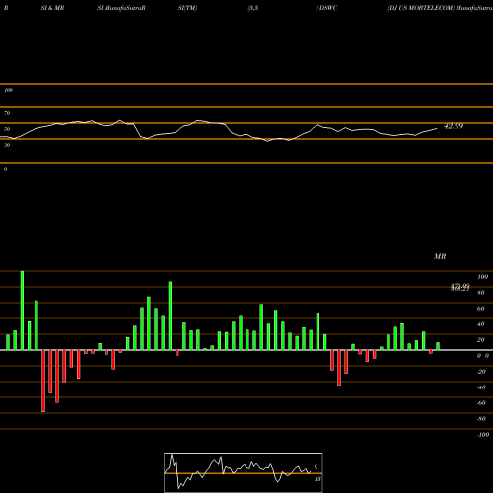Viewport: 493px width, 493px height.
Task: Click the 9 label in mini chart
Action: coord(316,467)
